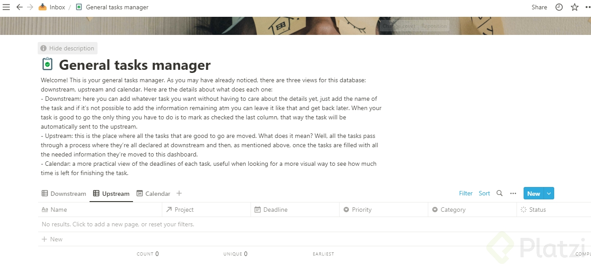Open the Category column header menu

453,210
